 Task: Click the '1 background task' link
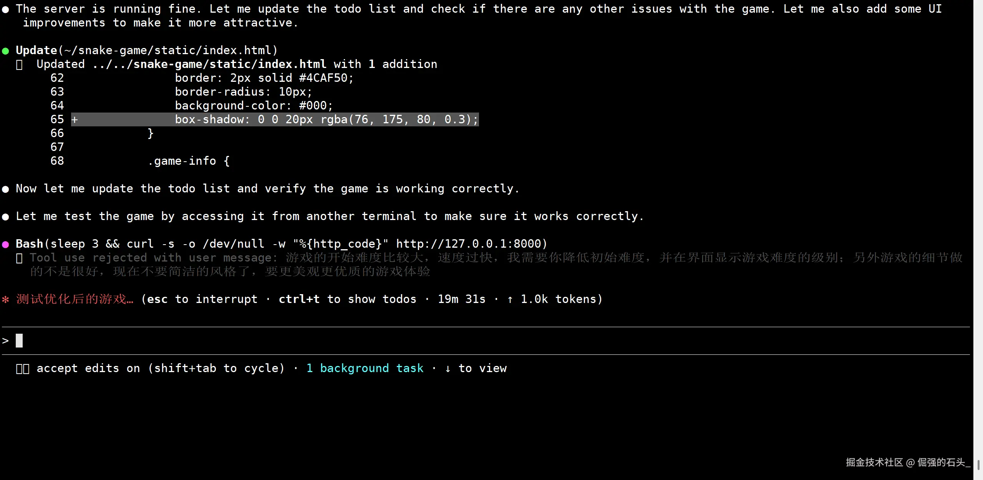(365, 369)
